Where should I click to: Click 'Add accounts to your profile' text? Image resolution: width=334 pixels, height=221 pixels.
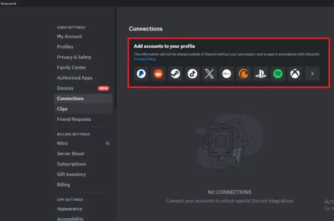164,46
